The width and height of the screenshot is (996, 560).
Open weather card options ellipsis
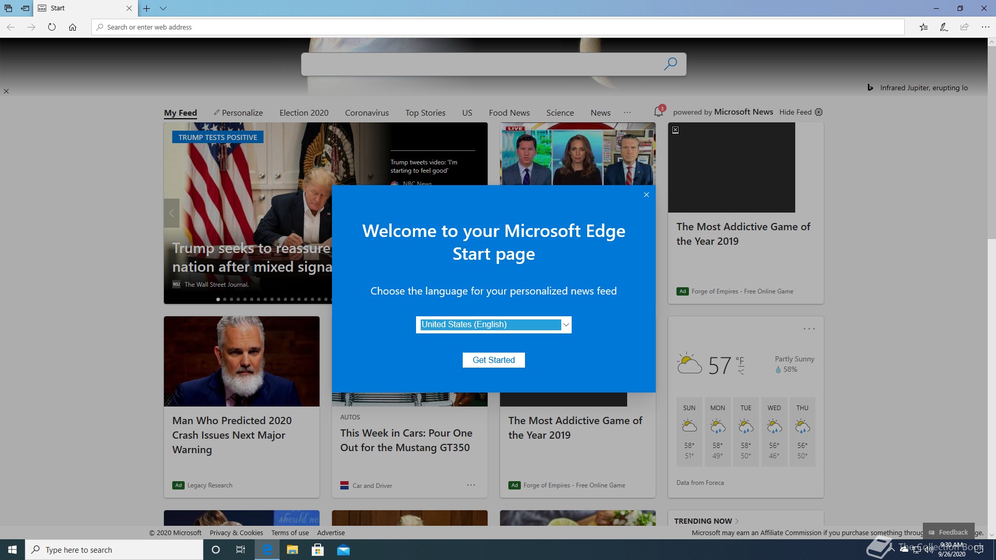[x=809, y=329]
